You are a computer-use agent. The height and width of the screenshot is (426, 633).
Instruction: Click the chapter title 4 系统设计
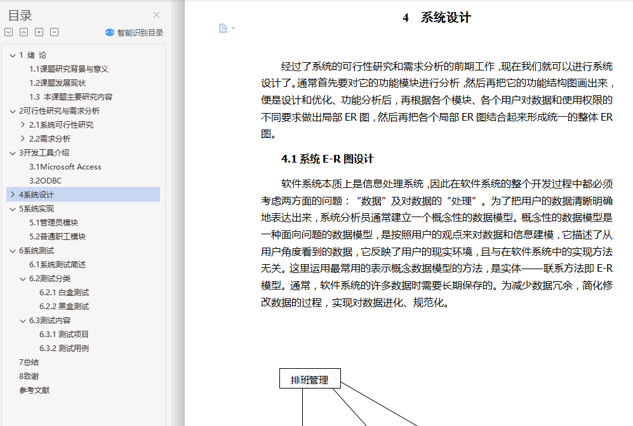[437, 17]
